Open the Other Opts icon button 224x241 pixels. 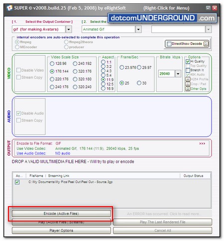click(188, 89)
